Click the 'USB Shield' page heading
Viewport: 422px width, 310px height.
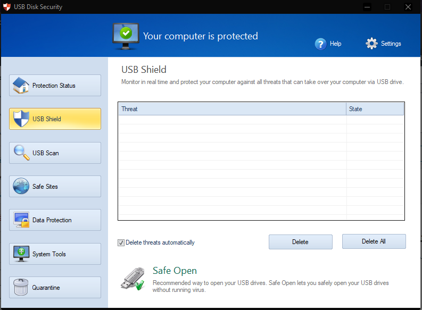tap(144, 70)
